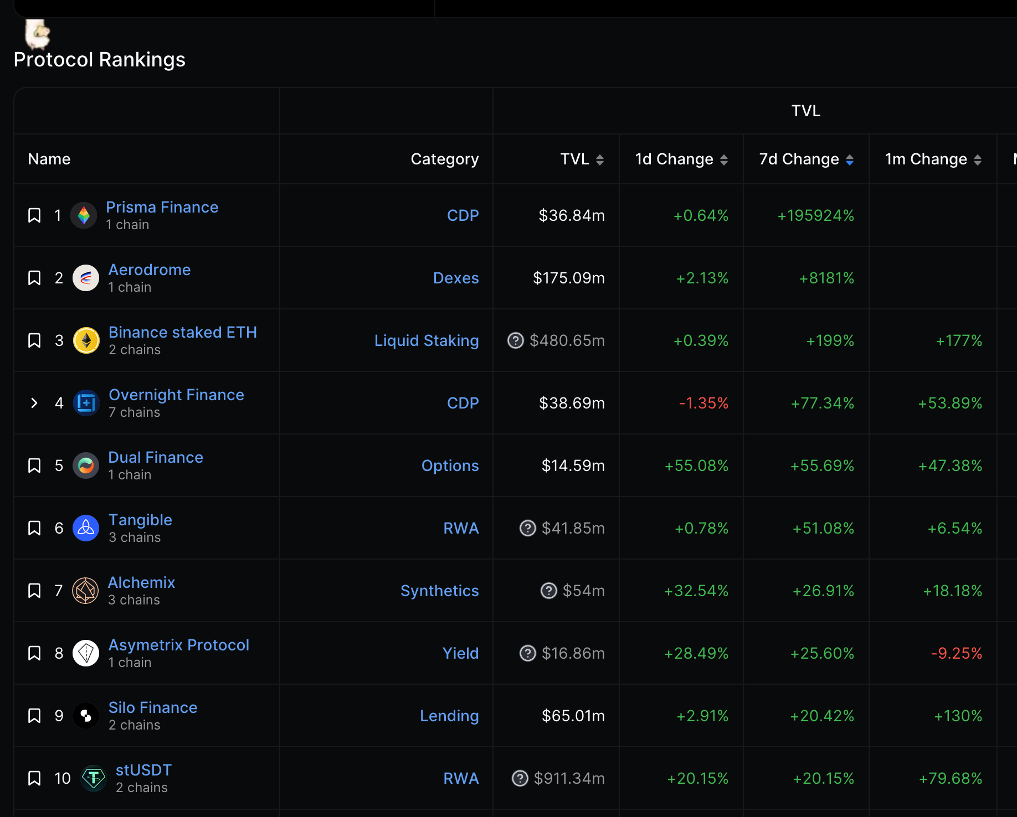The width and height of the screenshot is (1017, 817).
Task: Bookmark Binance staked ETH
Action: (x=34, y=340)
